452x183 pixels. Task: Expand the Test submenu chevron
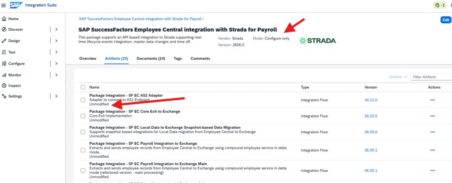[x=56, y=52]
